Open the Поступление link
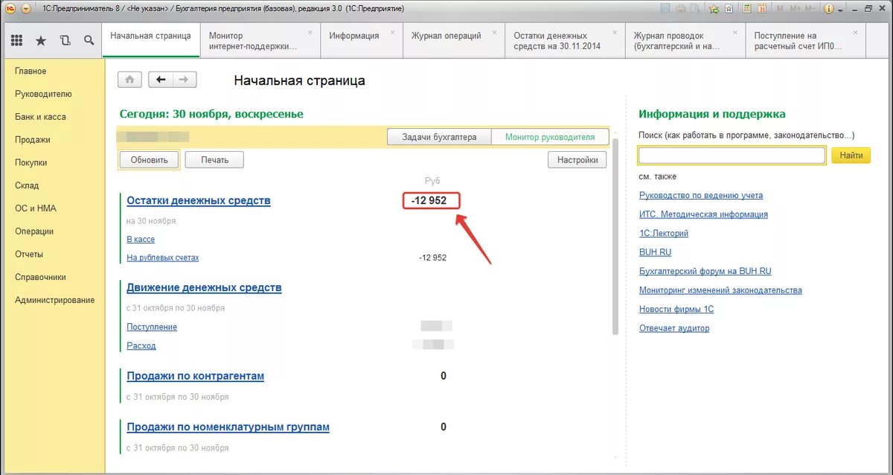893x475 pixels. pos(152,327)
